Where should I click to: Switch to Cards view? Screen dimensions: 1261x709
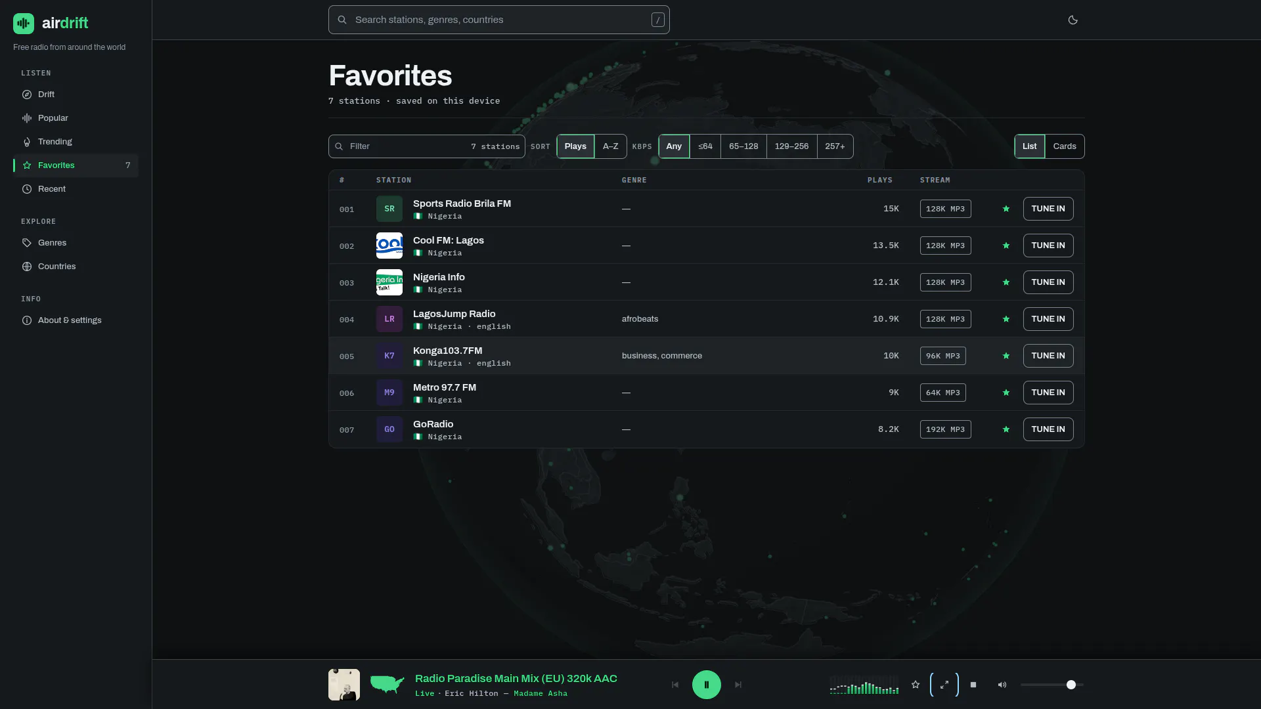click(1064, 146)
